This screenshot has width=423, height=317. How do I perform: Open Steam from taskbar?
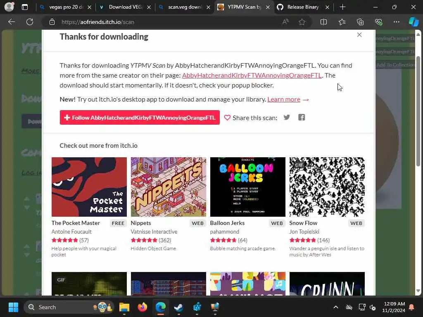(x=178, y=307)
